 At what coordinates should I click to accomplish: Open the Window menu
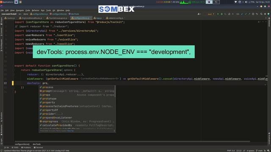61,10
